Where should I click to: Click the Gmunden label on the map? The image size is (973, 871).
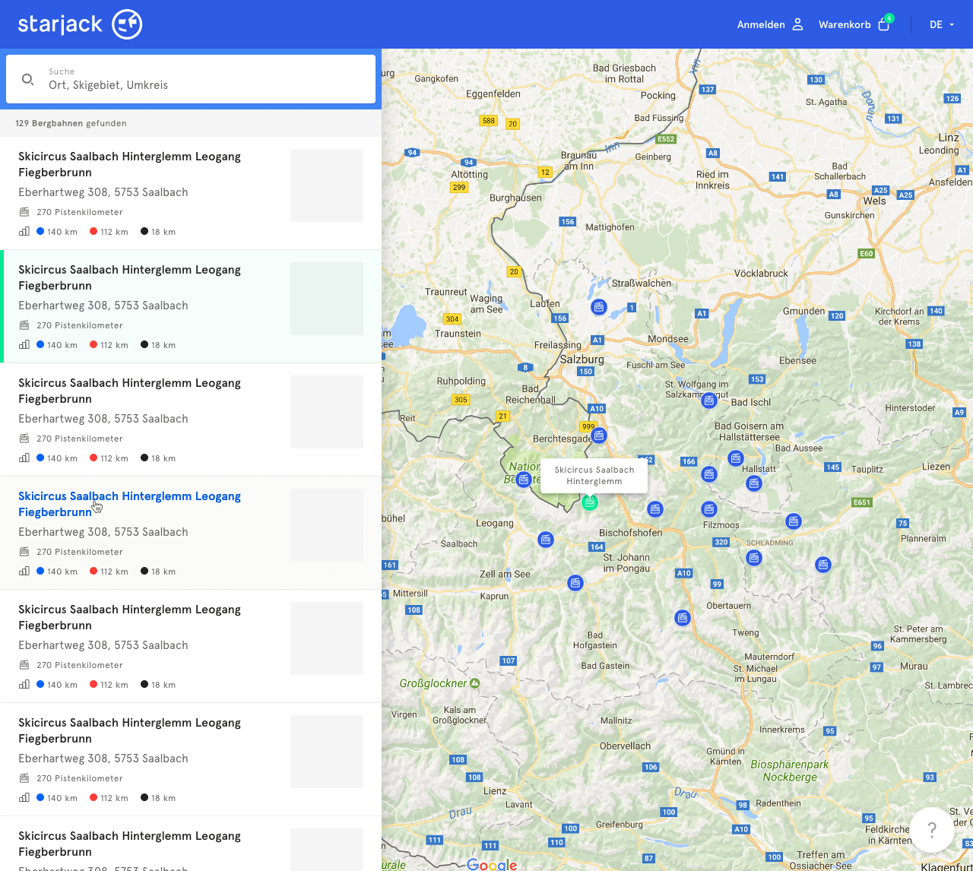pyautogui.click(x=803, y=311)
